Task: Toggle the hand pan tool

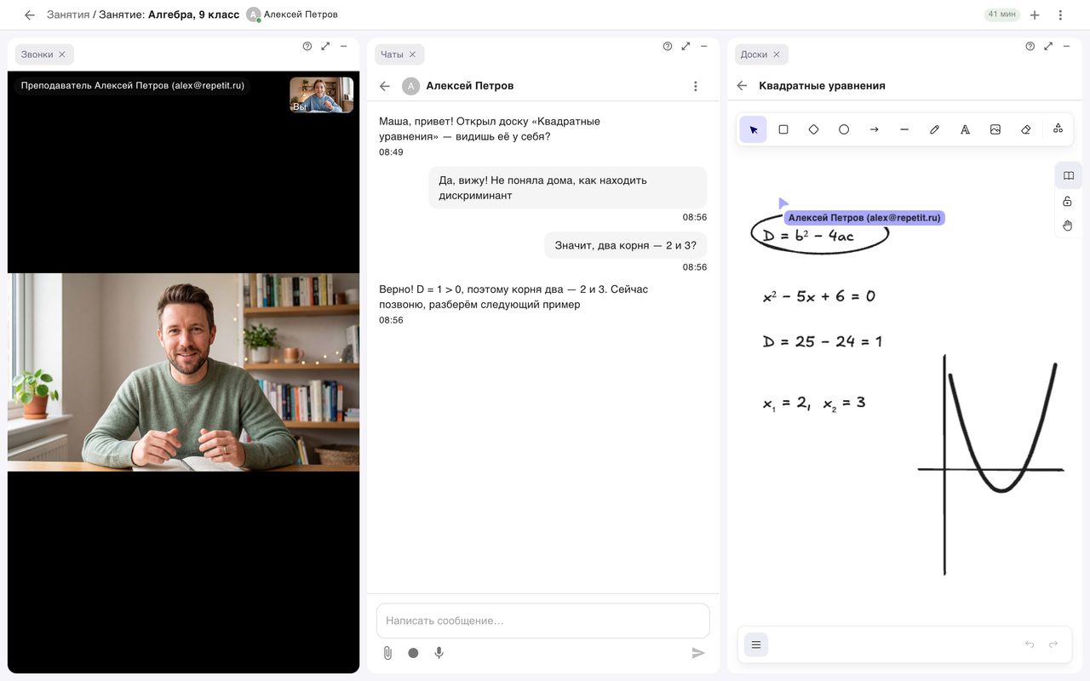Action: click(1068, 226)
